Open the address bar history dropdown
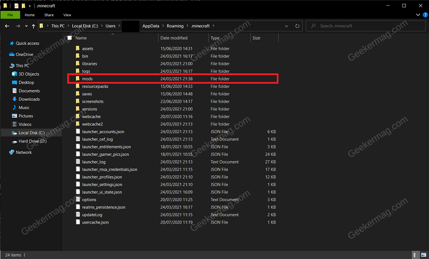The height and width of the screenshot is (259, 429). click(286, 26)
